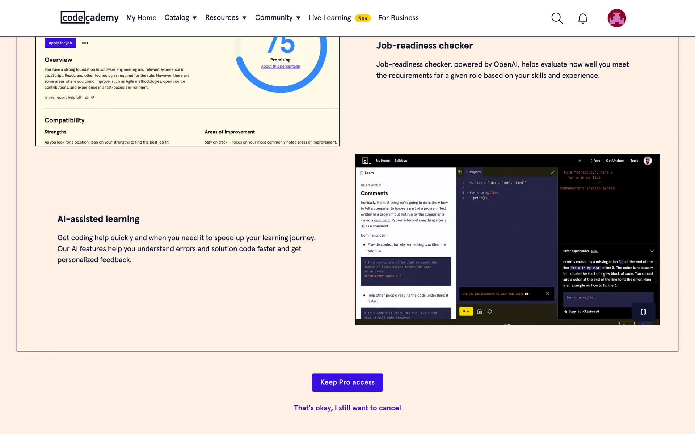Click the Codecademy logo
Viewport: 695px width, 434px height.
pyautogui.click(x=89, y=17)
